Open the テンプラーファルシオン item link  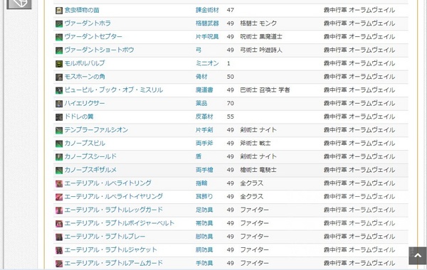click(x=96, y=130)
